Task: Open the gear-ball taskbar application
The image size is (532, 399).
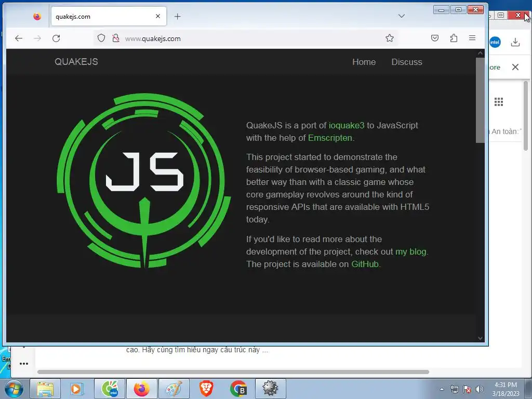Action: point(270,389)
